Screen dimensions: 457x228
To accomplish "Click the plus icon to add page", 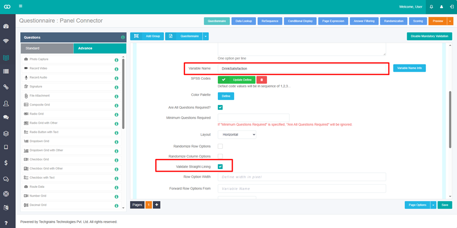I will (x=157, y=205).
